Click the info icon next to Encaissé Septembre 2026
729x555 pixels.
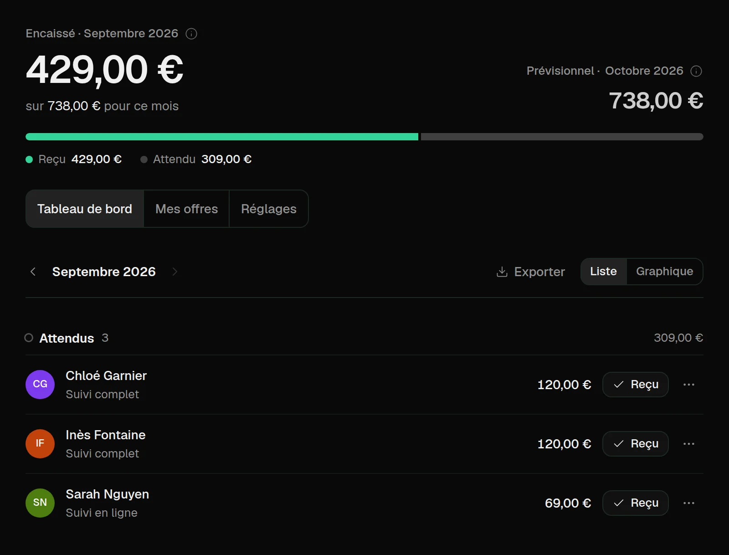191,34
